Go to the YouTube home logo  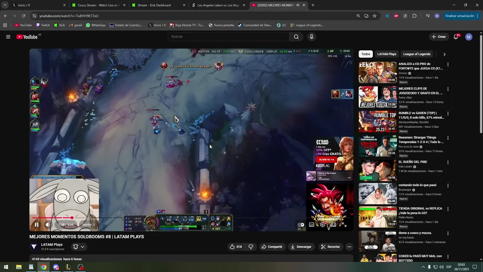click(28, 37)
